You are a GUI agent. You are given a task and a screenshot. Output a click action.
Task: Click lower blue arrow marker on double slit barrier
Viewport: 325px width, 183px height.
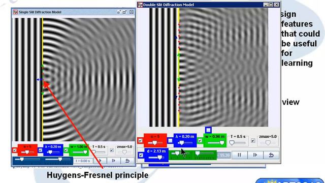(x=176, y=97)
